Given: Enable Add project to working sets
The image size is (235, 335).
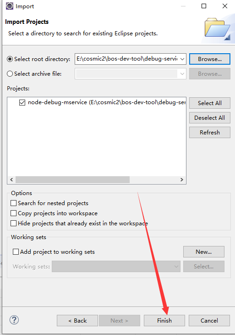Looking at the screenshot, I should 16,251.
